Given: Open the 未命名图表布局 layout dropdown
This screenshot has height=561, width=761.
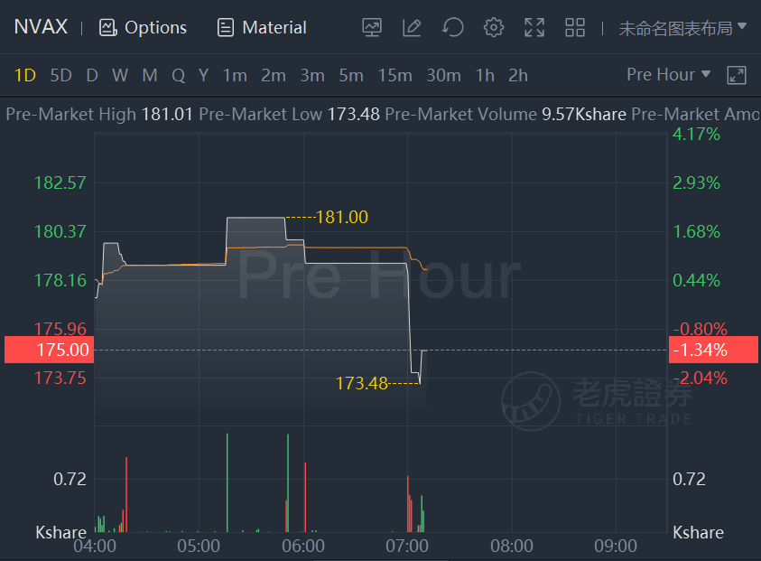Looking at the screenshot, I should (x=682, y=28).
